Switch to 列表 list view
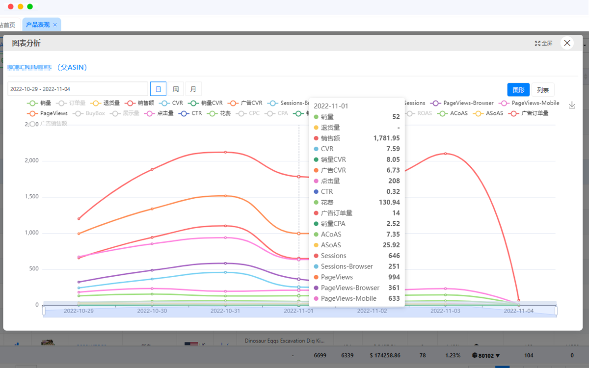 tap(543, 90)
